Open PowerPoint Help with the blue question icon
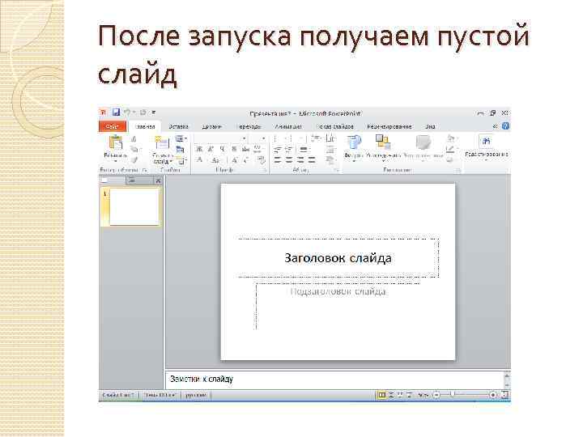The width and height of the screenshot is (583, 437). click(x=505, y=126)
